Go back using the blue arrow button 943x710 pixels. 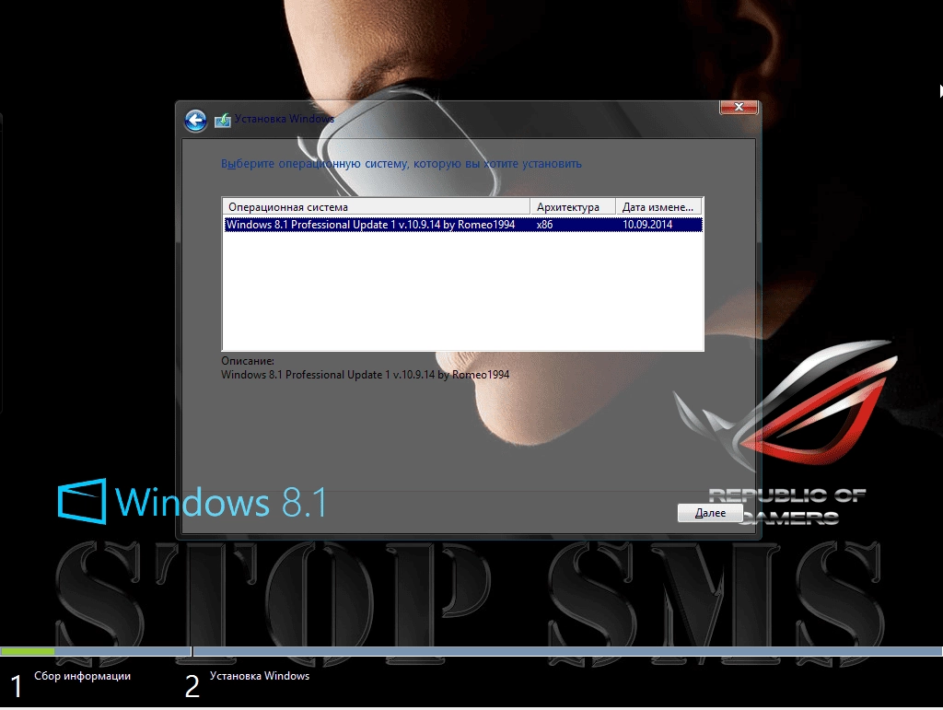195,121
